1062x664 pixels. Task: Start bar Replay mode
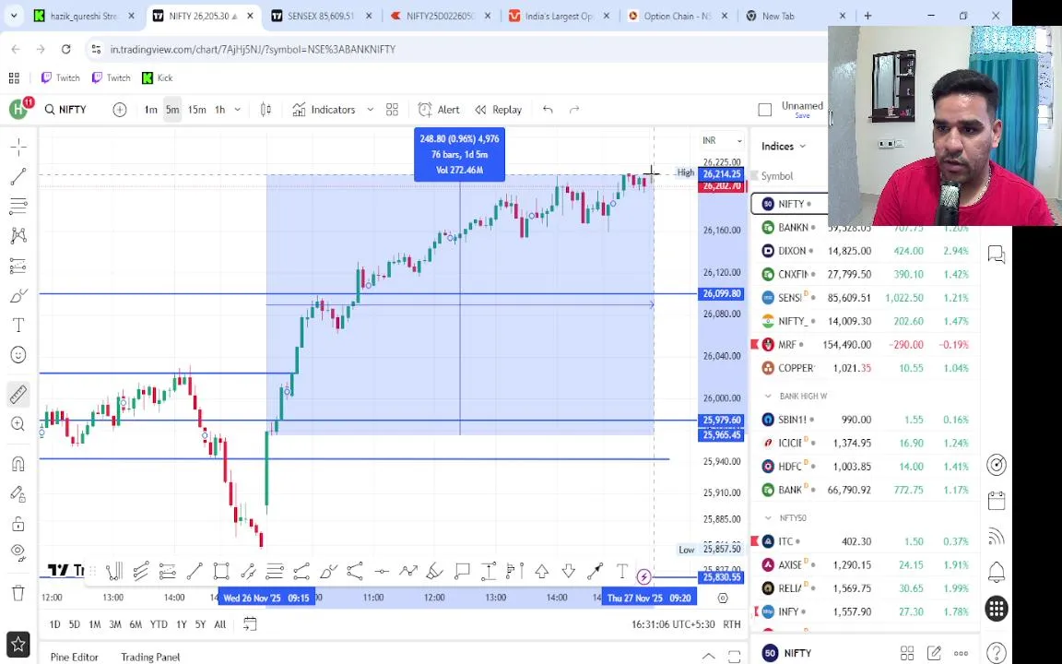click(x=499, y=110)
